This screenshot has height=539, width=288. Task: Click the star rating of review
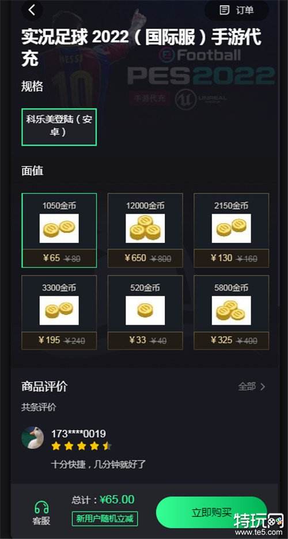coord(81,446)
